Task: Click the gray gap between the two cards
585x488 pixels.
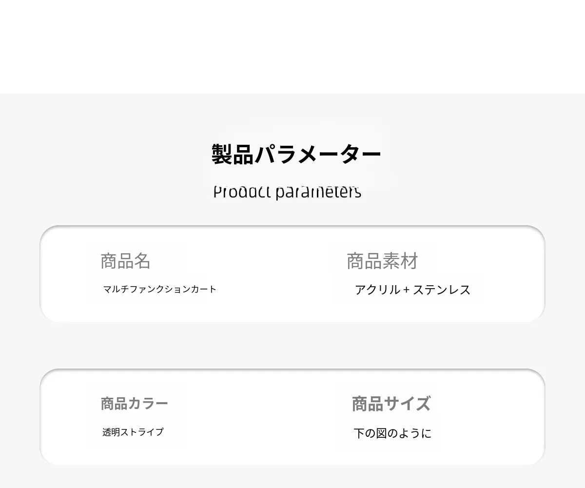Action: (x=292, y=345)
